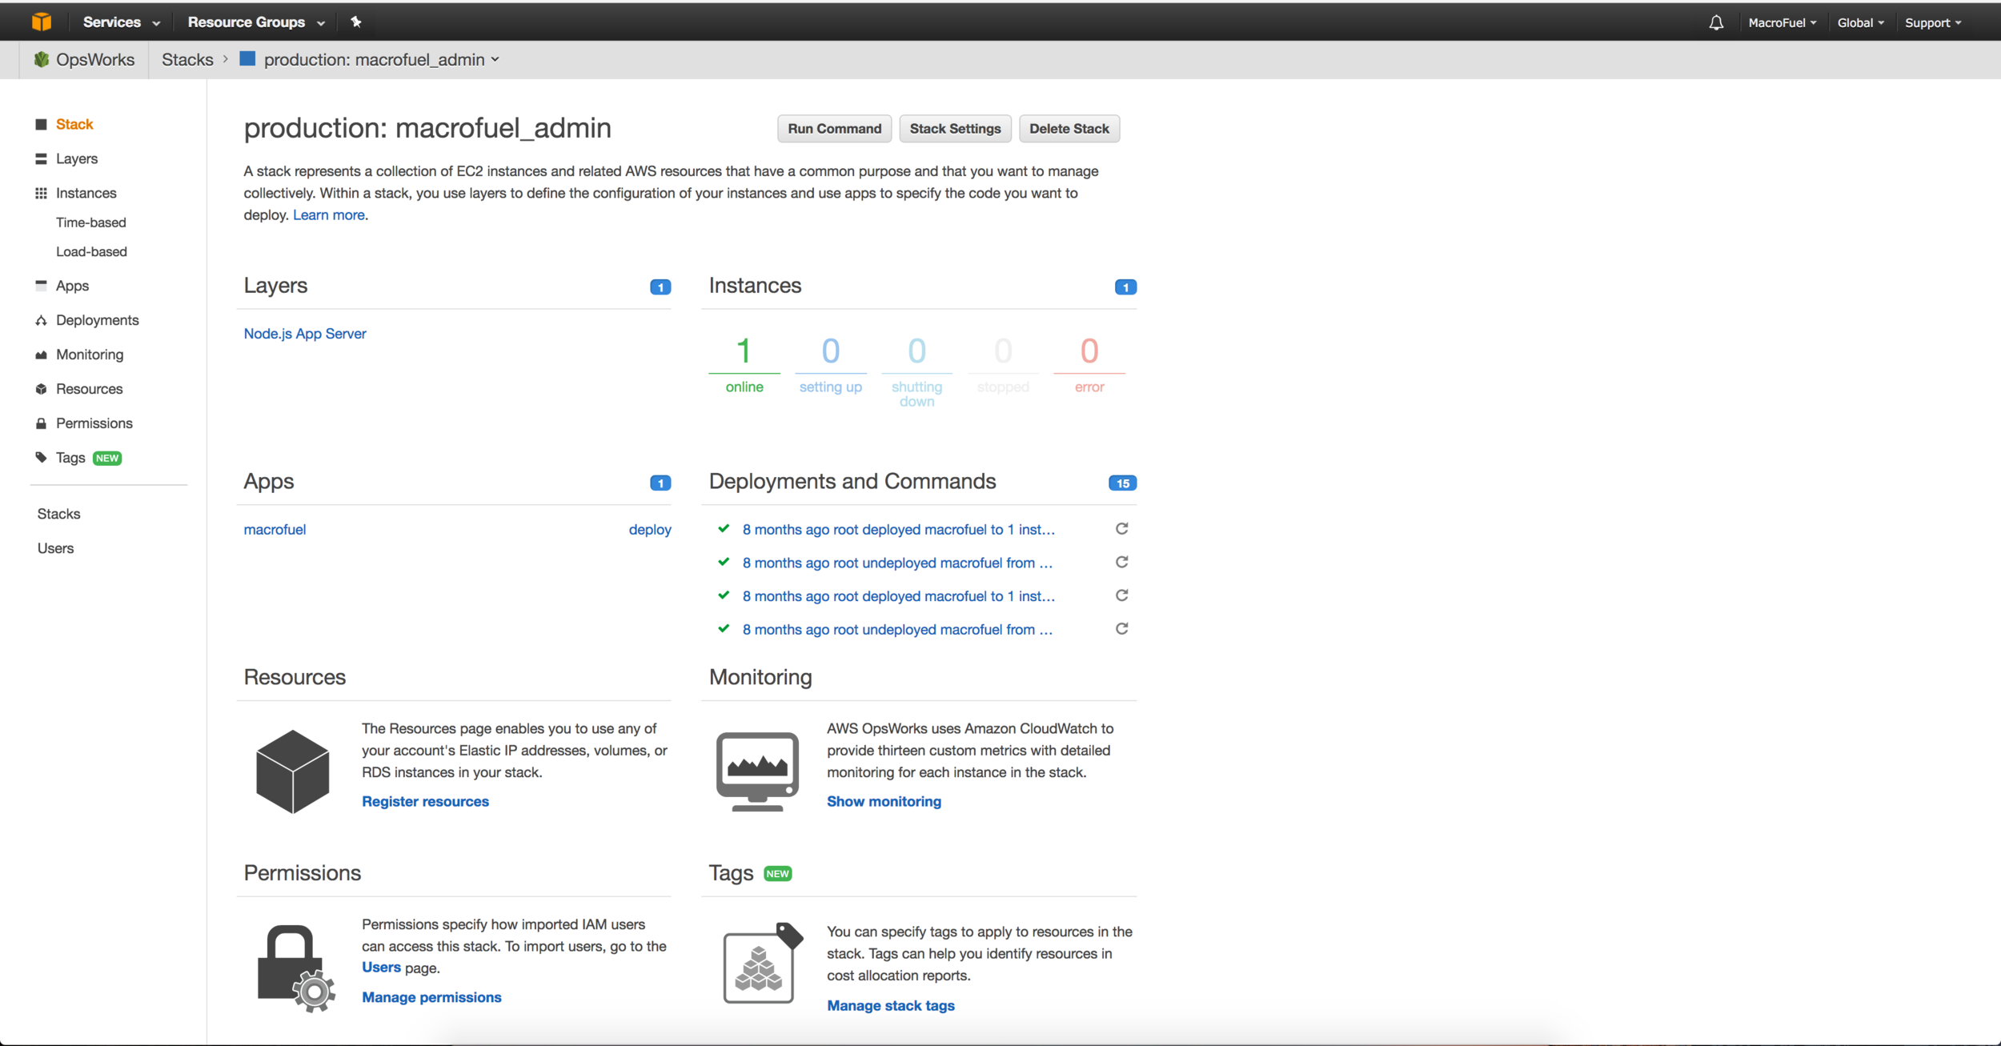Viewport: 2001px width, 1046px height.
Task: Click Manage permissions link
Action: 431,997
